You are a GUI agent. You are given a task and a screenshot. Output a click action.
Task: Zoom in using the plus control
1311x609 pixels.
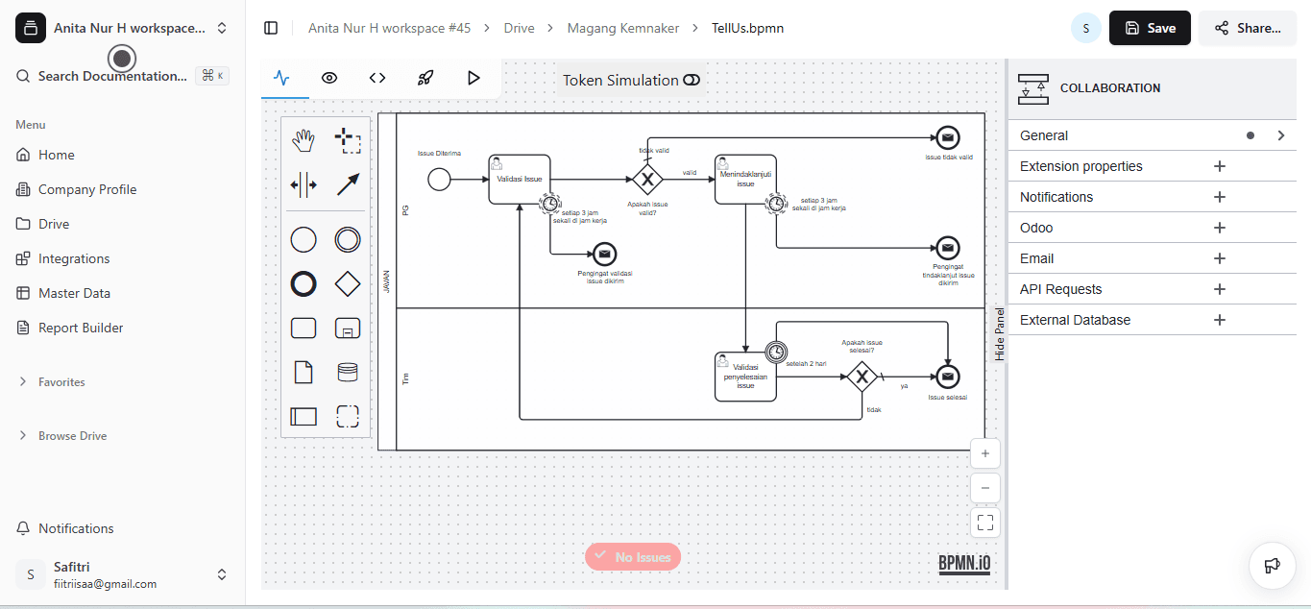(x=984, y=452)
